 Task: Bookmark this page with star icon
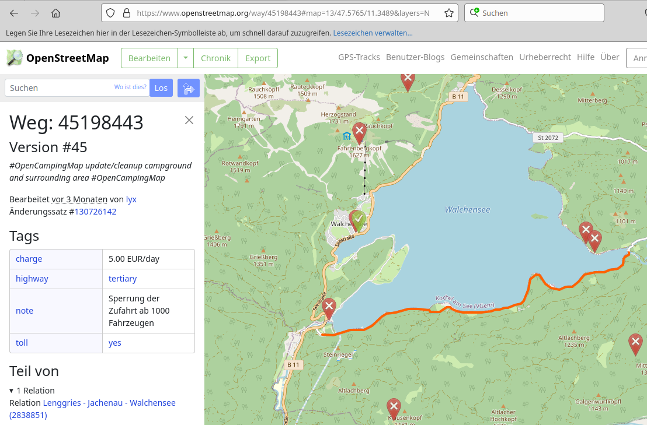(x=448, y=13)
